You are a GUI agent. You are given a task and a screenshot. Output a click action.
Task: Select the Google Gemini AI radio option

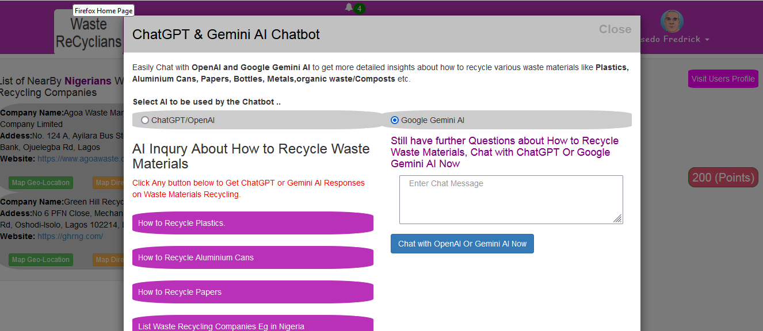(x=395, y=120)
